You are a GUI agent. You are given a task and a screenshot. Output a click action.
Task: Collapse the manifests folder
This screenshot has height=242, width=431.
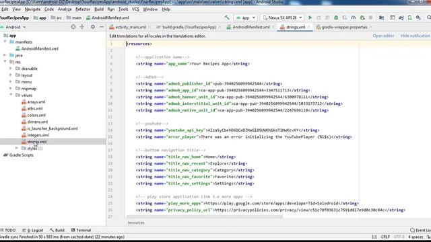5,42
